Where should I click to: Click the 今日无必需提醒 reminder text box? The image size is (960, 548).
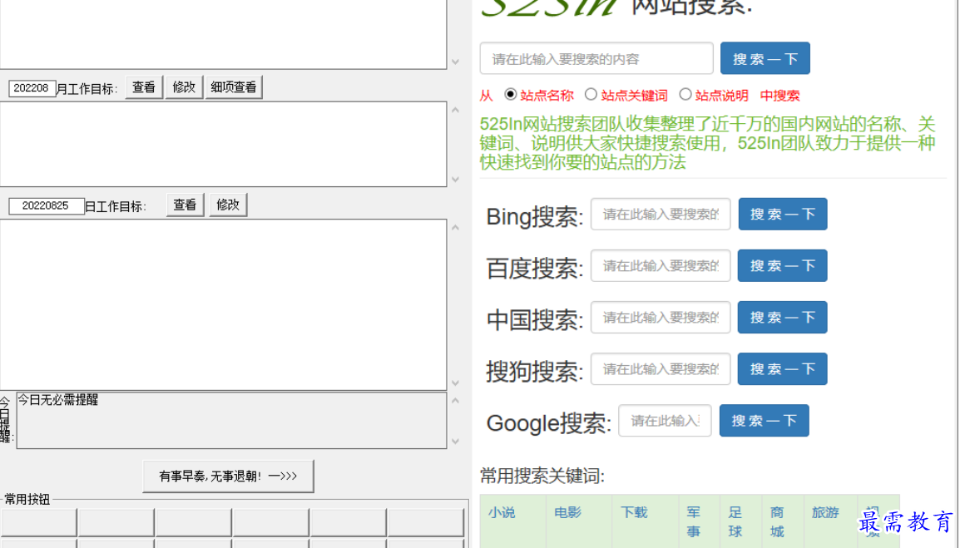pyautogui.click(x=231, y=421)
